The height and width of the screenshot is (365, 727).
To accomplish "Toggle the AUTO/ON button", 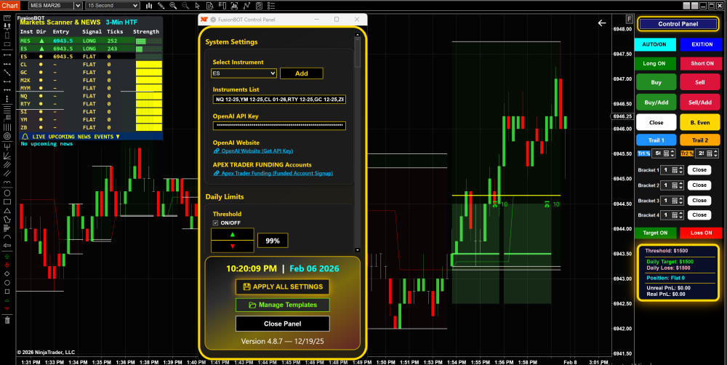I will [x=655, y=44].
